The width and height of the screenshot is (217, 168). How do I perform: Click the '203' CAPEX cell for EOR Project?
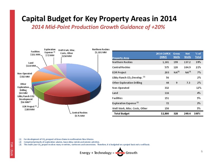tap(167, 72)
